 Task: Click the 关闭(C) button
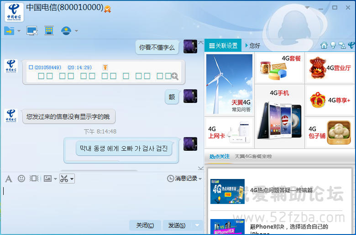pyautogui.click(x=145, y=225)
